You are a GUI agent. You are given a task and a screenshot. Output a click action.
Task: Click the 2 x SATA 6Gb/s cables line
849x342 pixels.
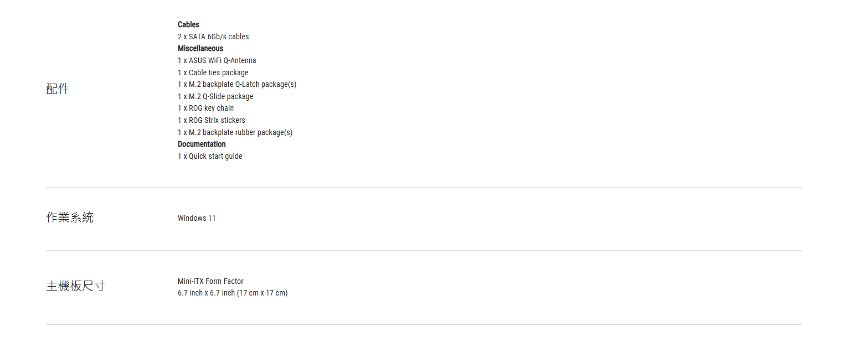click(x=213, y=37)
